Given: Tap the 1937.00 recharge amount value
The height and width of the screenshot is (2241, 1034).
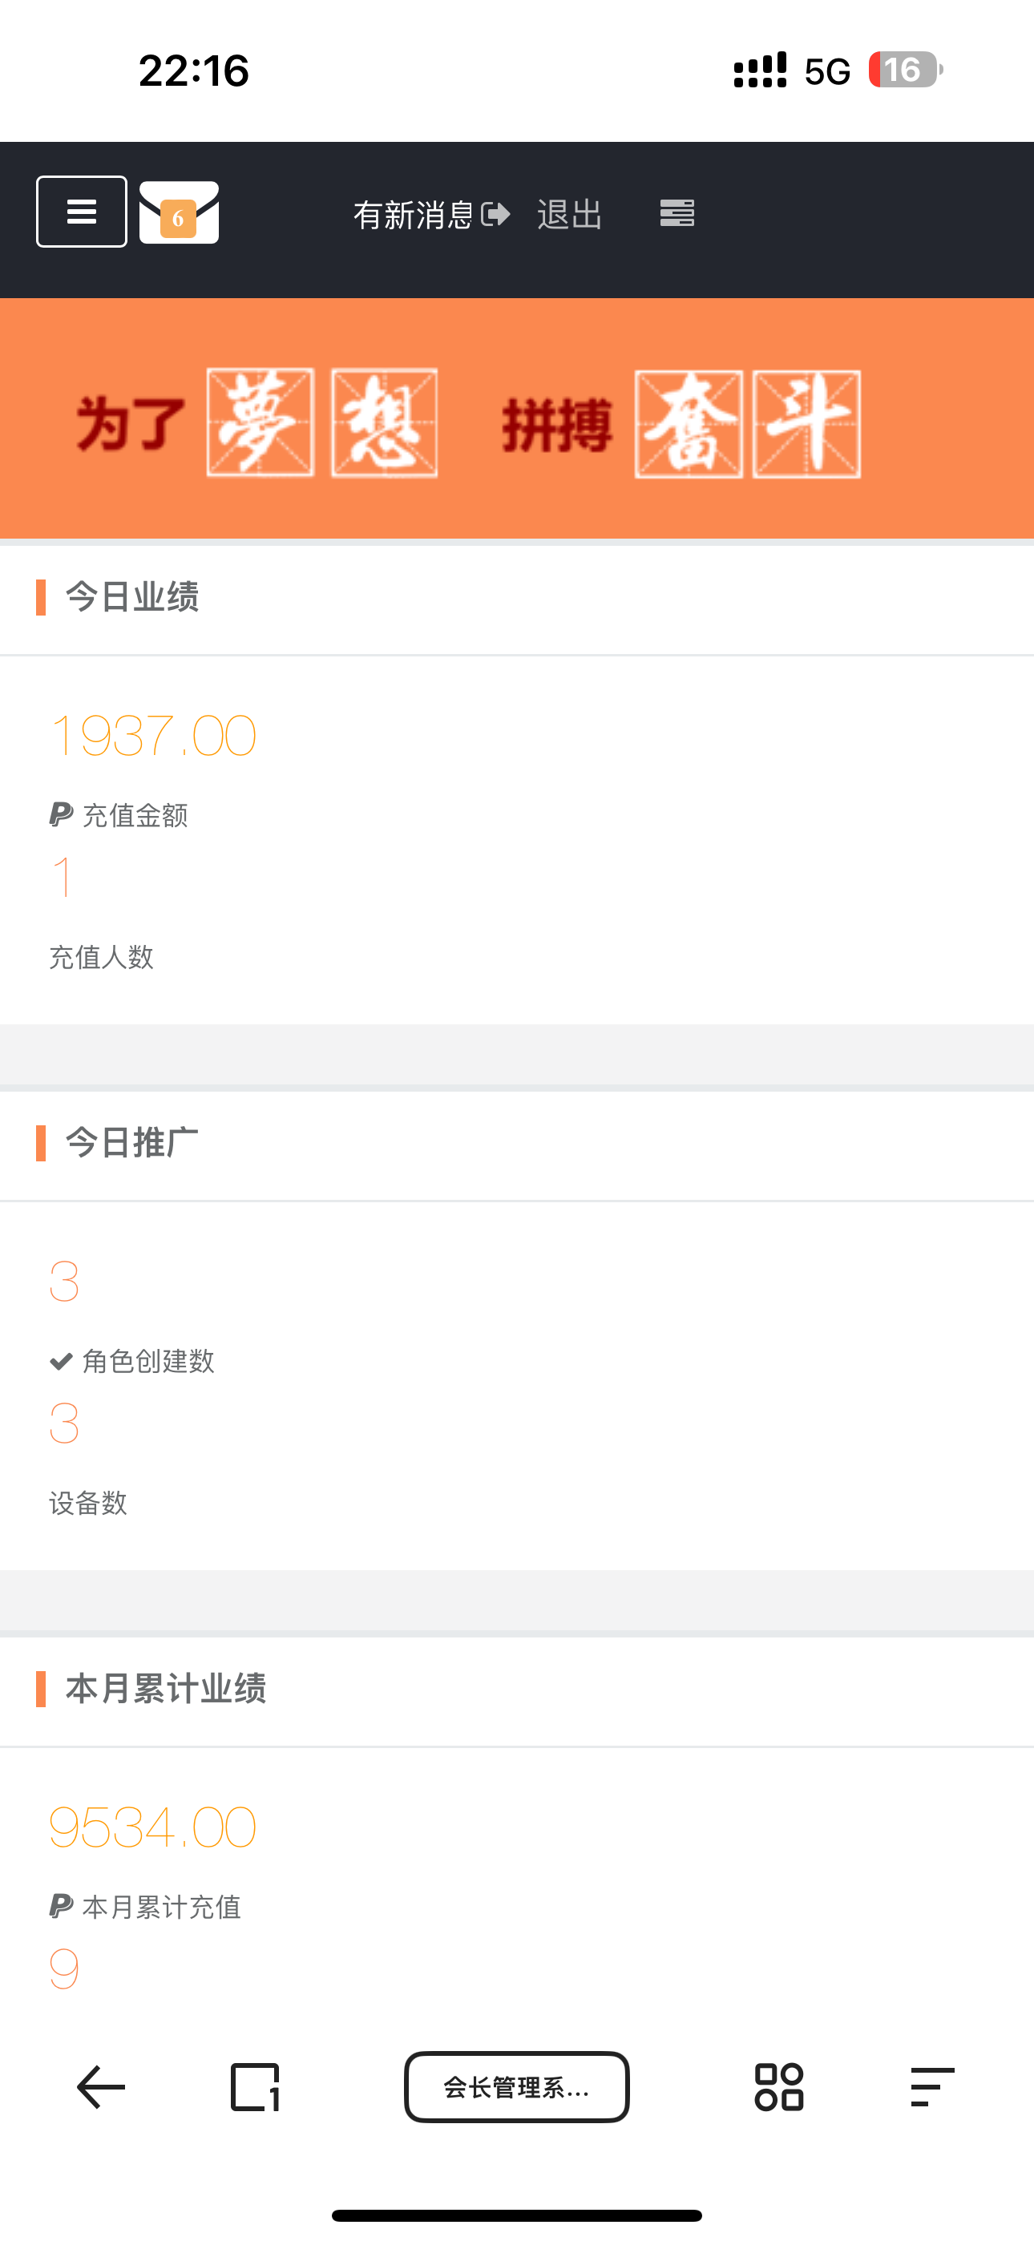Looking at the screenshot, I should (153, 736).
